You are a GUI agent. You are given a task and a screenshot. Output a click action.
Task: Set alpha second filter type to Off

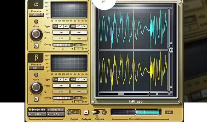click(73, 26)
